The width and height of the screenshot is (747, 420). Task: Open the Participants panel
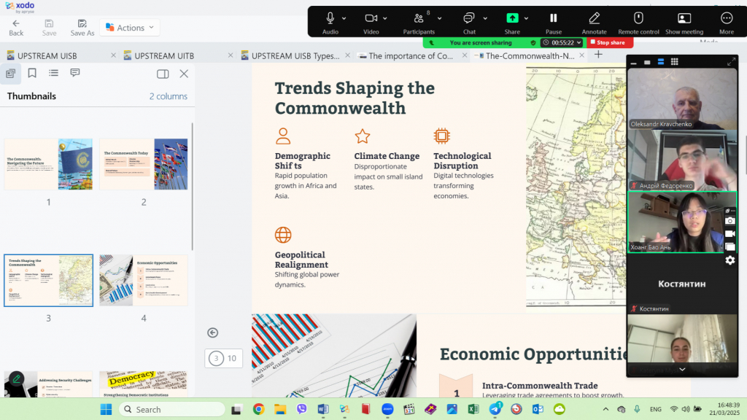[x=419, y=23]
